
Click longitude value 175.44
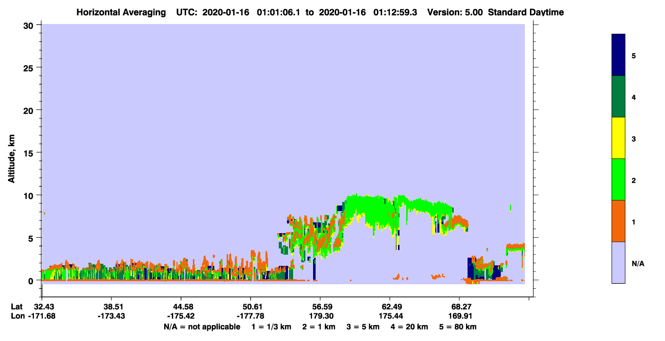click(390, 316)
